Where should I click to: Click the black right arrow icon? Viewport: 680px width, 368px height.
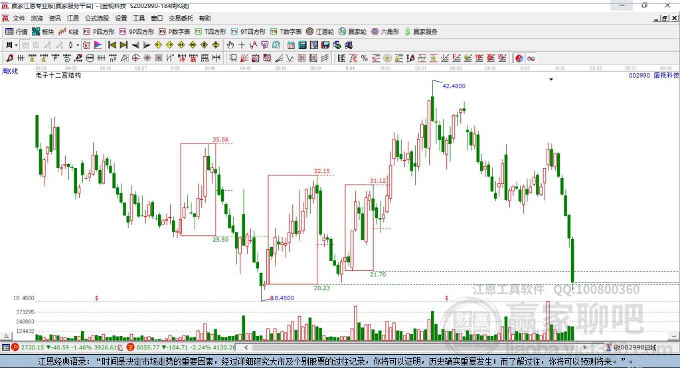147,45
